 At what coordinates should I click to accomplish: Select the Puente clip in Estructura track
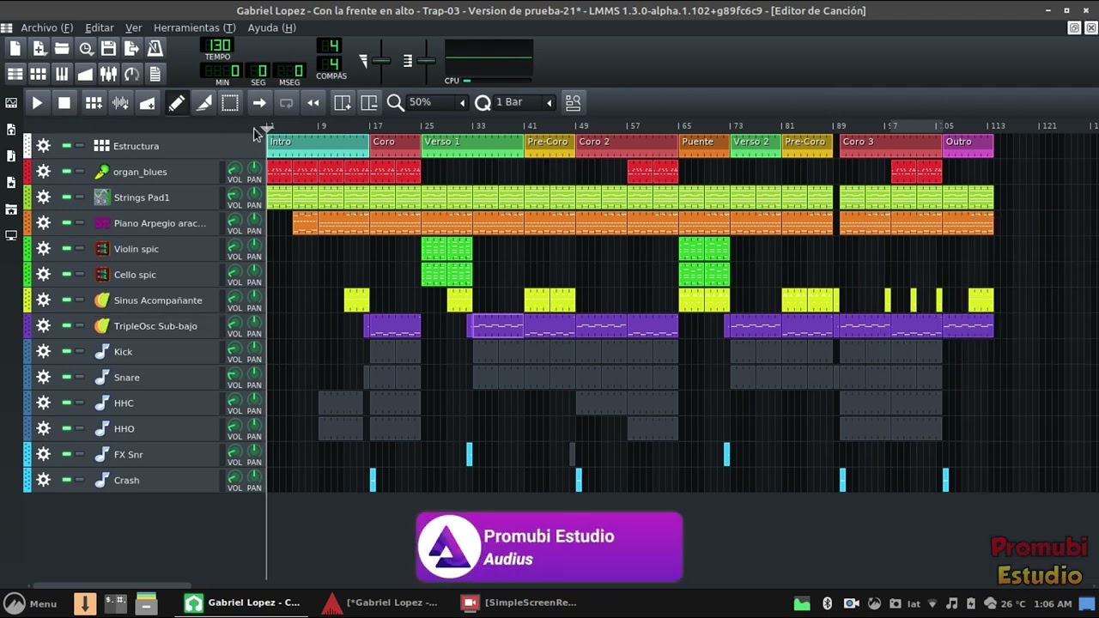(x=704, y=146)
